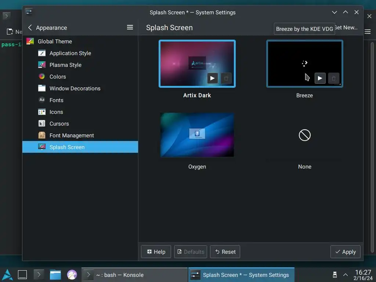Click the show desktop taskbar icon
The image size is (376, 282).
[x=22, y=275]
